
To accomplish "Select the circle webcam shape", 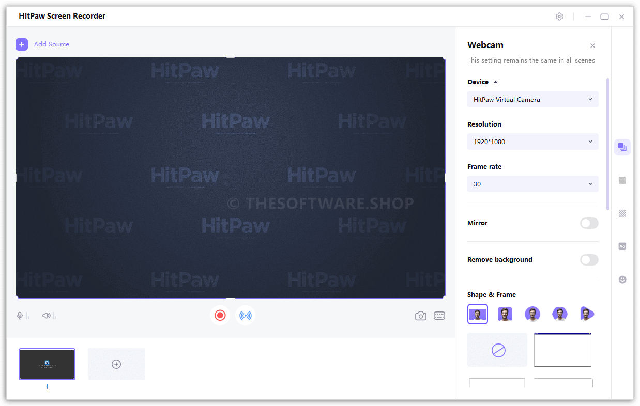I will click(x=532, y=314).
